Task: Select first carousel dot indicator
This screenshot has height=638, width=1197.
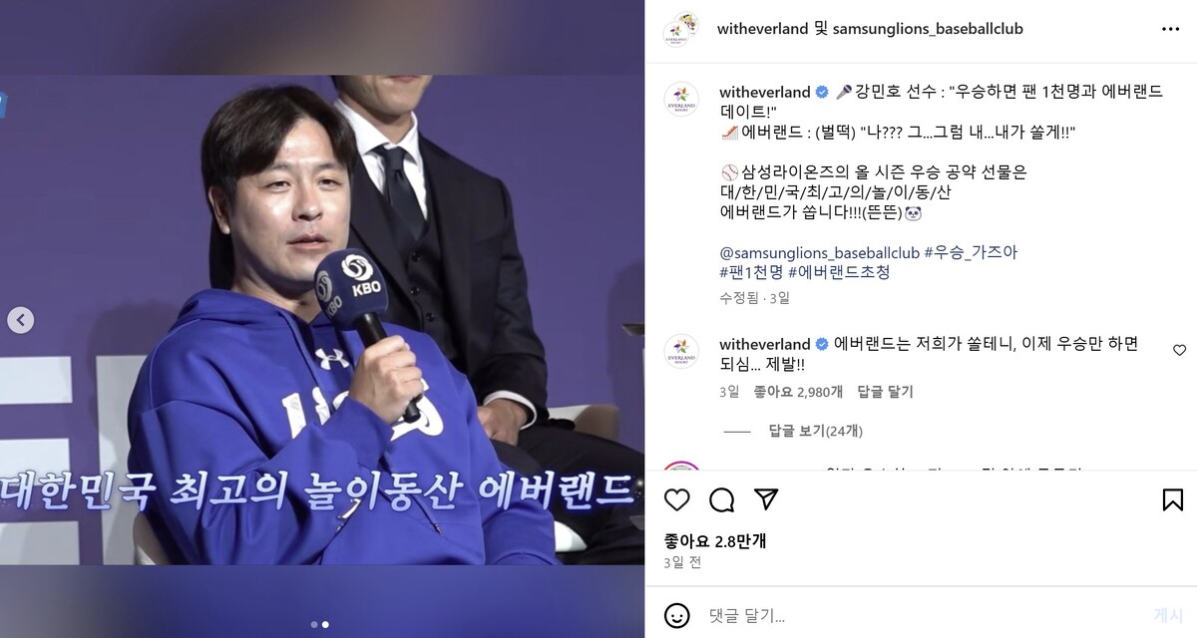Action: click(x=313, y=625)
